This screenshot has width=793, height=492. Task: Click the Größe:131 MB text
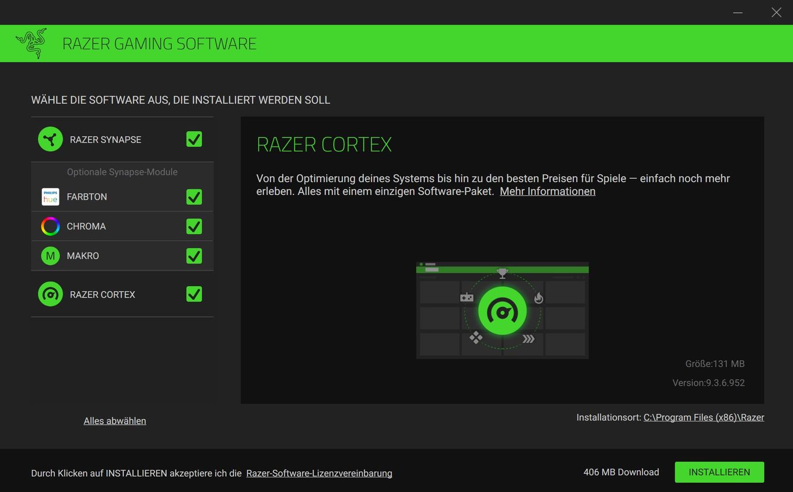tap(715, 364)
